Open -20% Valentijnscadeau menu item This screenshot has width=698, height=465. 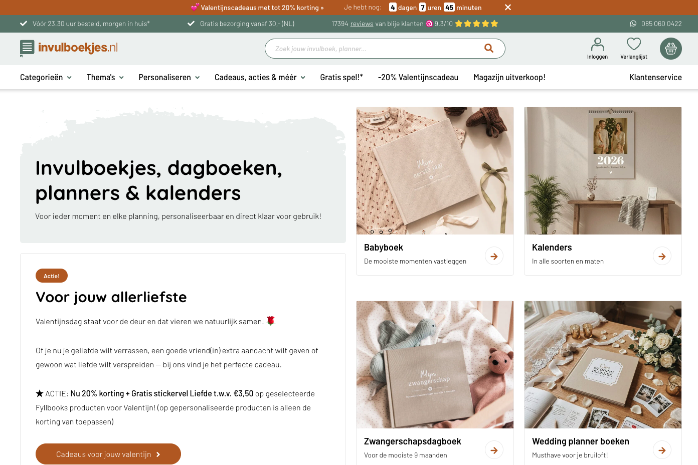point(418,77)
